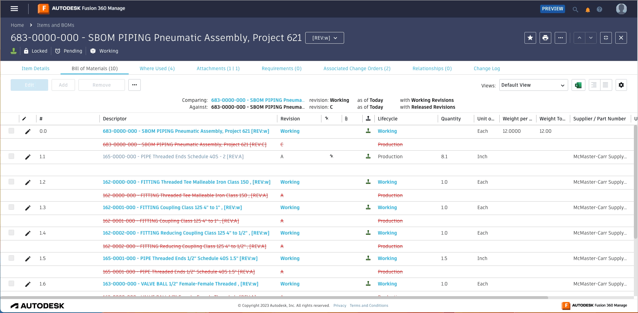The image size is (638, 313).
Task: Select checkbox for row 1.2
Action: pyautogui.click(x=11, y=182)
